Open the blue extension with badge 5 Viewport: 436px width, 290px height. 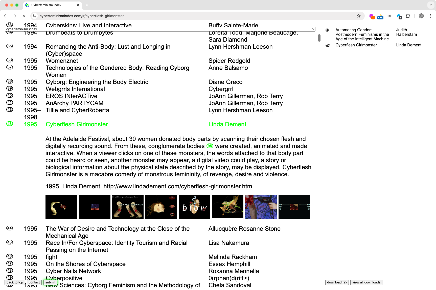[x=399, y=16]
